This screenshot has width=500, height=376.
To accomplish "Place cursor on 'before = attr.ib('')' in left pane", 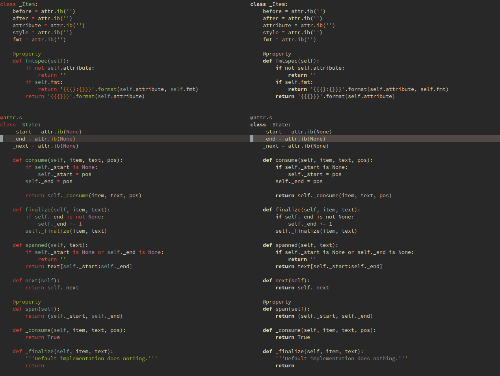I will [x=44, y=11].
